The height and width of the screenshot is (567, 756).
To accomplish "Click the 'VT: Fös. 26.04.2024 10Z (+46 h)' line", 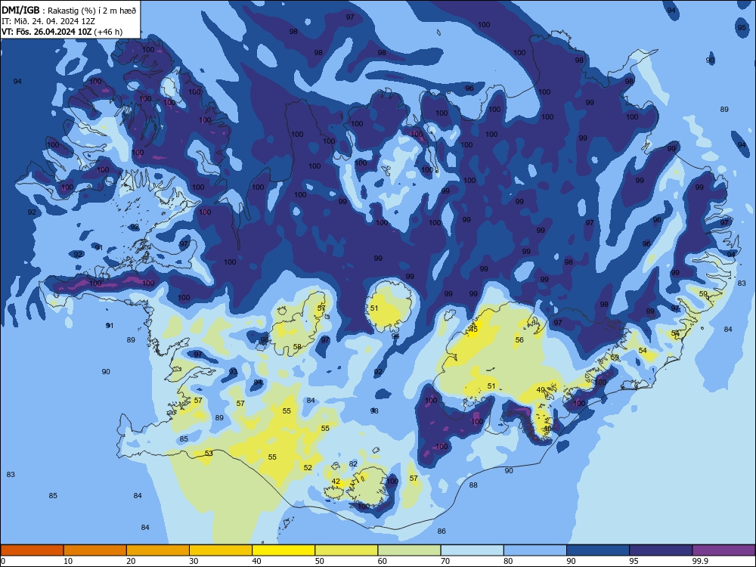I will (x=62, y=32).
